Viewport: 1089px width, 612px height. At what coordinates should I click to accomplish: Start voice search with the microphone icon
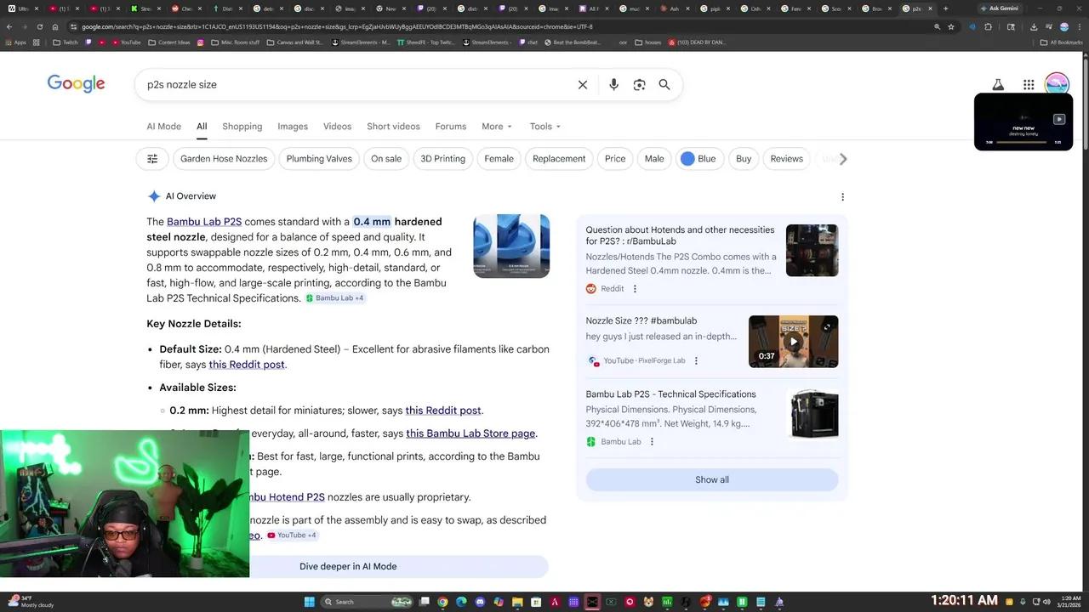(x=613, y=85)
